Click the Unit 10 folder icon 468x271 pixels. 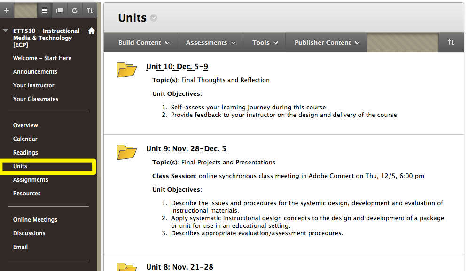[127, 70]
